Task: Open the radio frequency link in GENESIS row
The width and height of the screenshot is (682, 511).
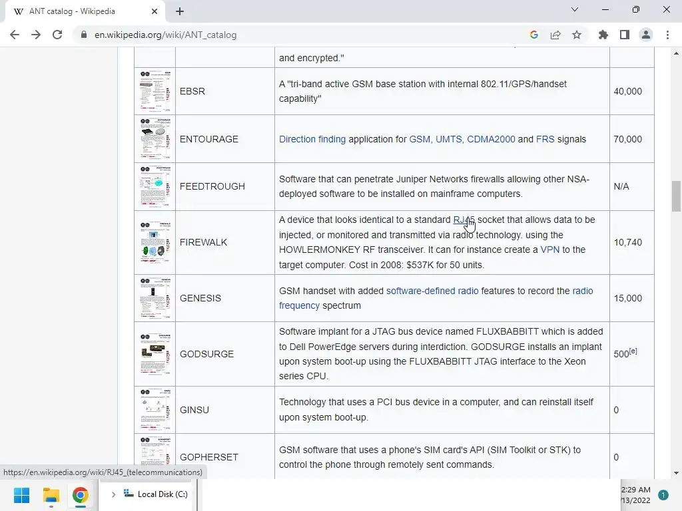Action: tap(299, 305)
